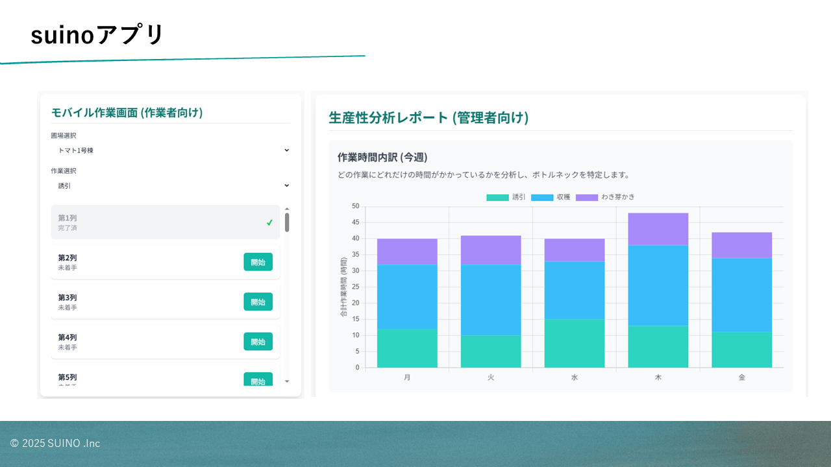Click the 合計作業時間 (時間) y-axis title
831x467 pixels.
pos(344,287)
